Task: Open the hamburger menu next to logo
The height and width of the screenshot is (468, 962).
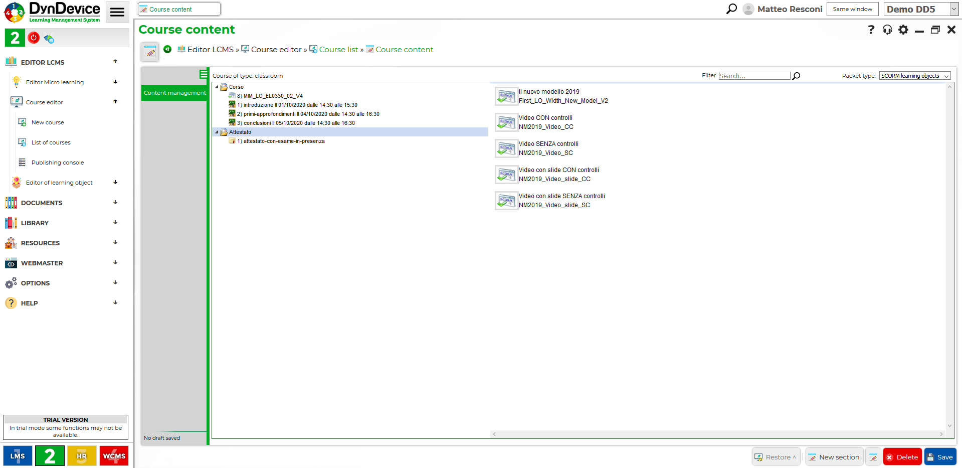Action: [117, 13]
